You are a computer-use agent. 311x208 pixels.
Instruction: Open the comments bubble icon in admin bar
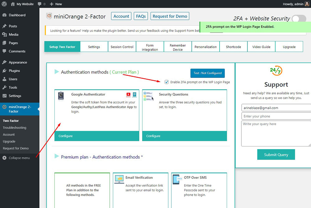coord(40,4)
